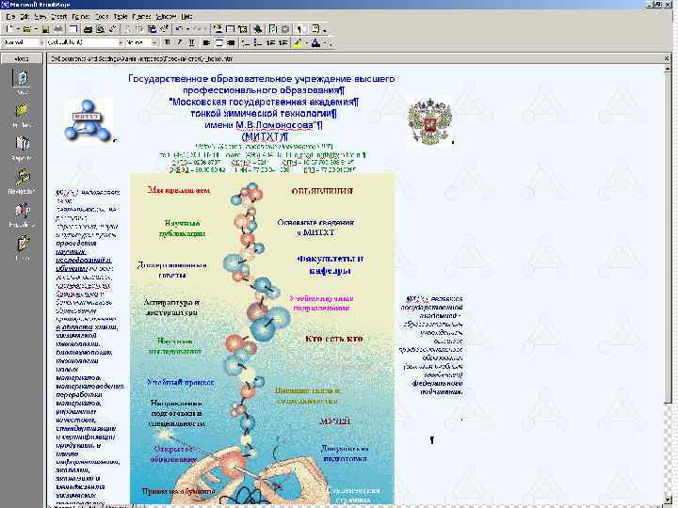Run the Spelling check icon
The width and height of the screenshot is (678, 508).
click(112, 29)
